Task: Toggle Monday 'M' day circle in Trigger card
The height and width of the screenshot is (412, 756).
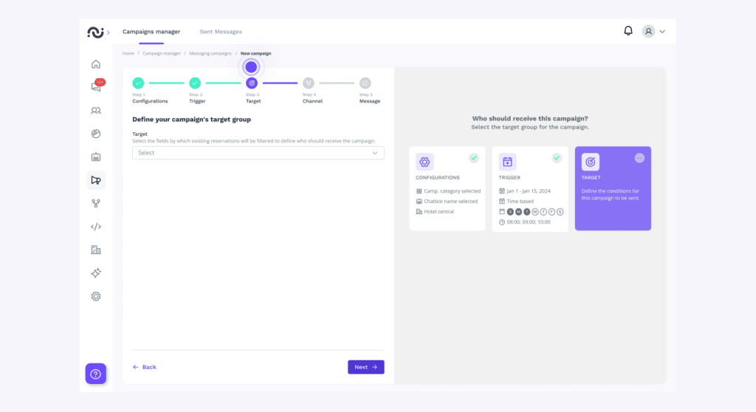Action: coord(518,212)
